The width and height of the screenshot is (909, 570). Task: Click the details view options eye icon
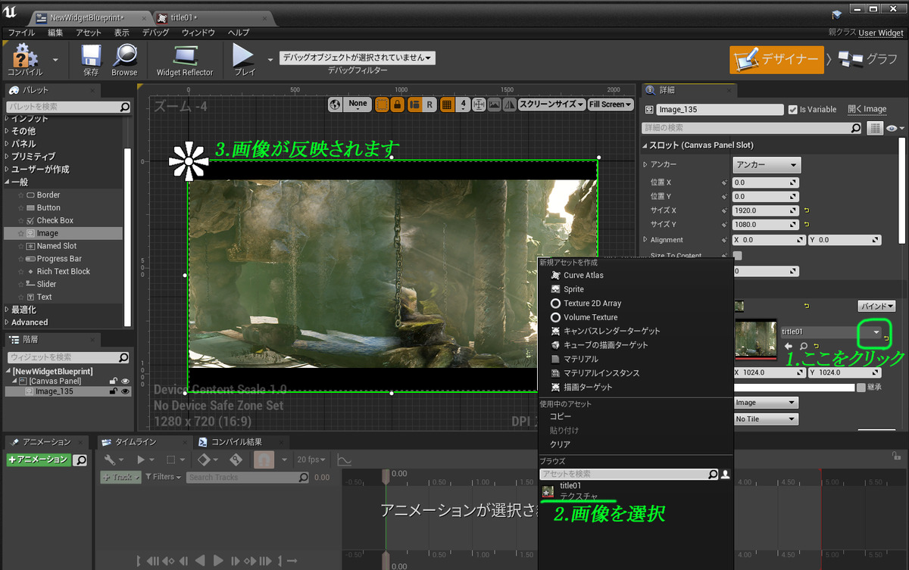(892, 129)
